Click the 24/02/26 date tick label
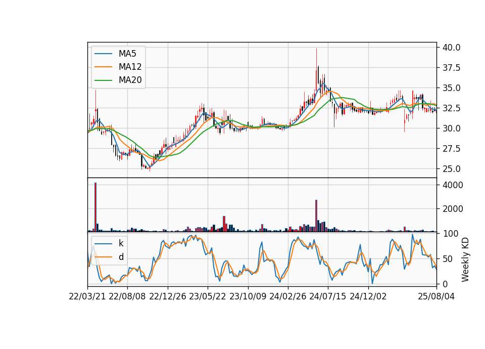This screenshot has height=349, width=485. 287,296
